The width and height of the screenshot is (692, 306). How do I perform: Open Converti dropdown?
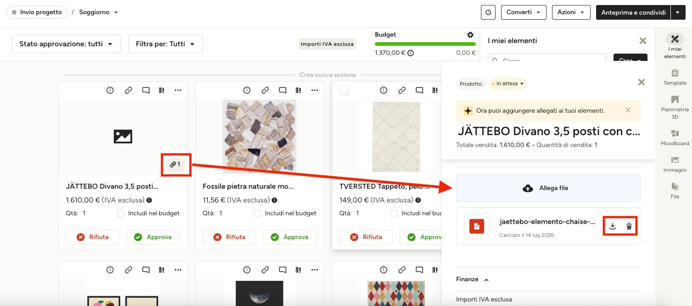(x=524, y=12)
